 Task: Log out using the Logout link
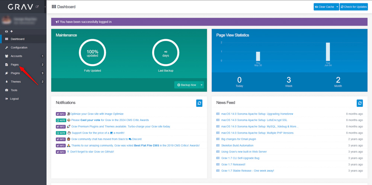pos(14,99)
